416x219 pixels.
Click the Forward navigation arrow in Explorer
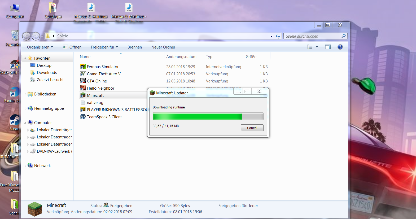coord(36,36)
